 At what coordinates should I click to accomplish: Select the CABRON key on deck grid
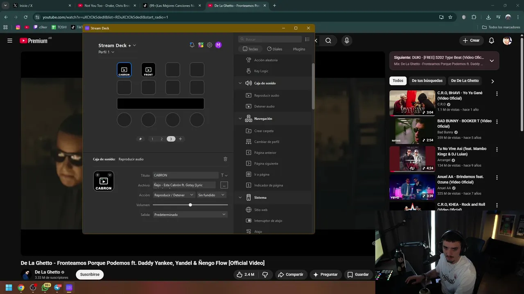tap(124, 70)
